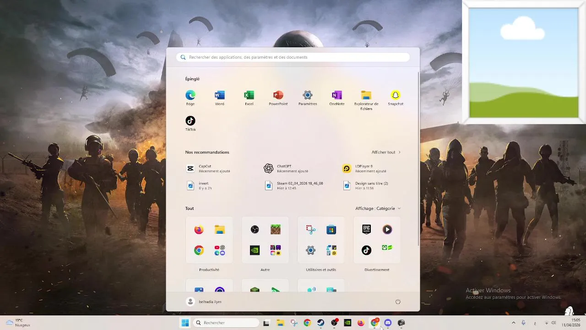Click Afficher tout recommendations link
The height and width of the screenshot is (330, 586).
click(386, 152)
